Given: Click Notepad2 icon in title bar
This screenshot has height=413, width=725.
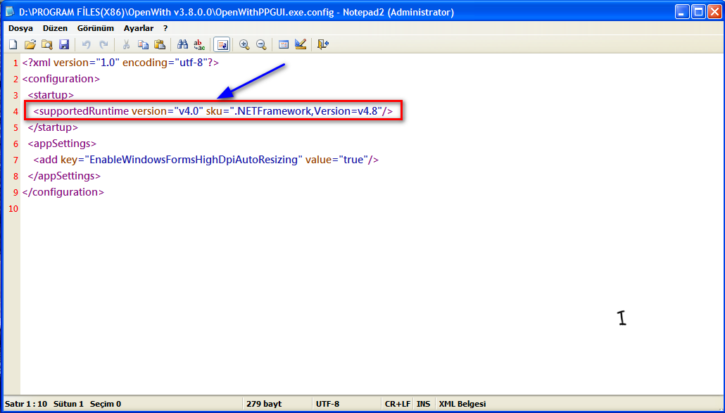Looking at the screenshot, I should (10, 12).
